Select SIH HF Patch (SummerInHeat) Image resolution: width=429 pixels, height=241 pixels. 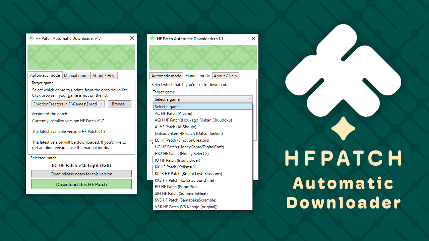[x=203, y=193]
